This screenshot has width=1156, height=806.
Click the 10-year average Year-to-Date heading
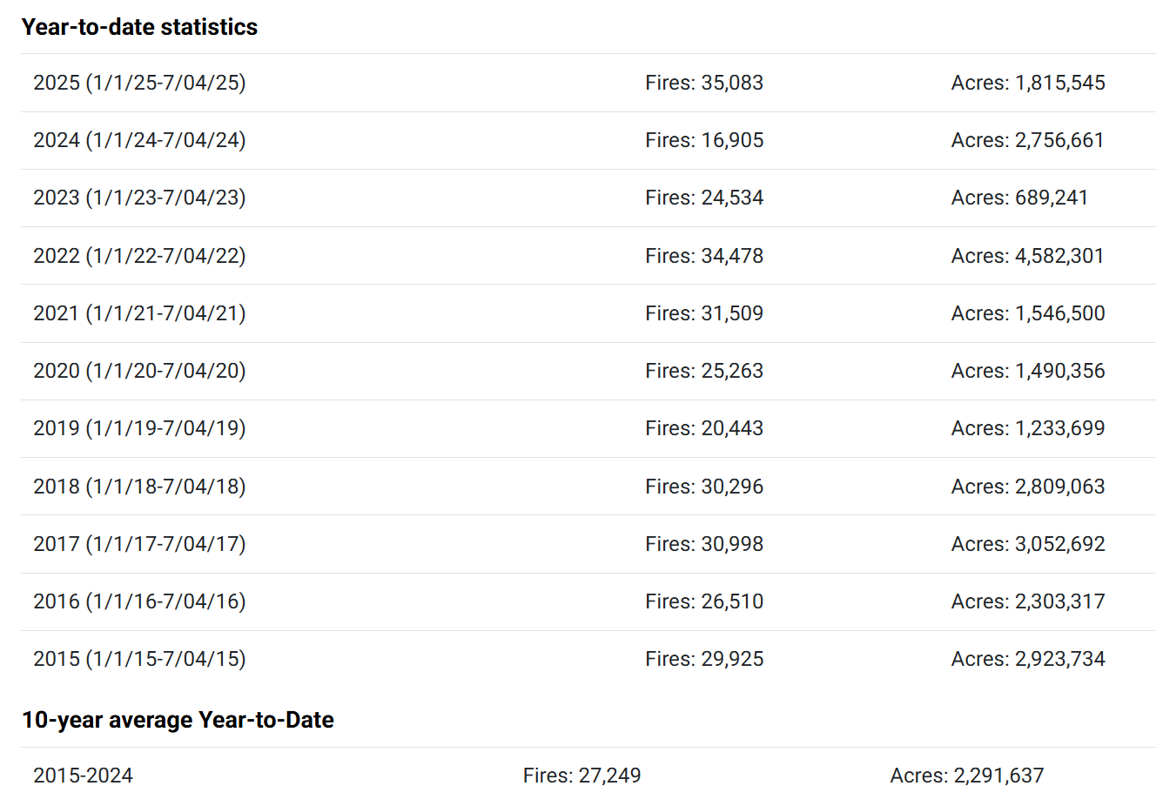point(178,720)
